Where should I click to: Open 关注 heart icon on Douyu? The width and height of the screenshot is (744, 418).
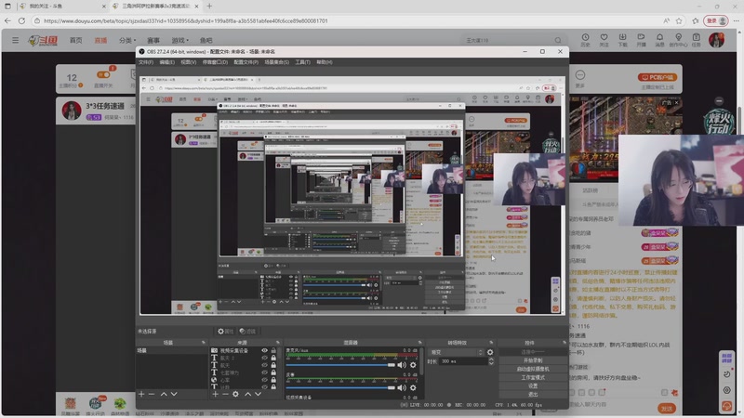point(604,40)
